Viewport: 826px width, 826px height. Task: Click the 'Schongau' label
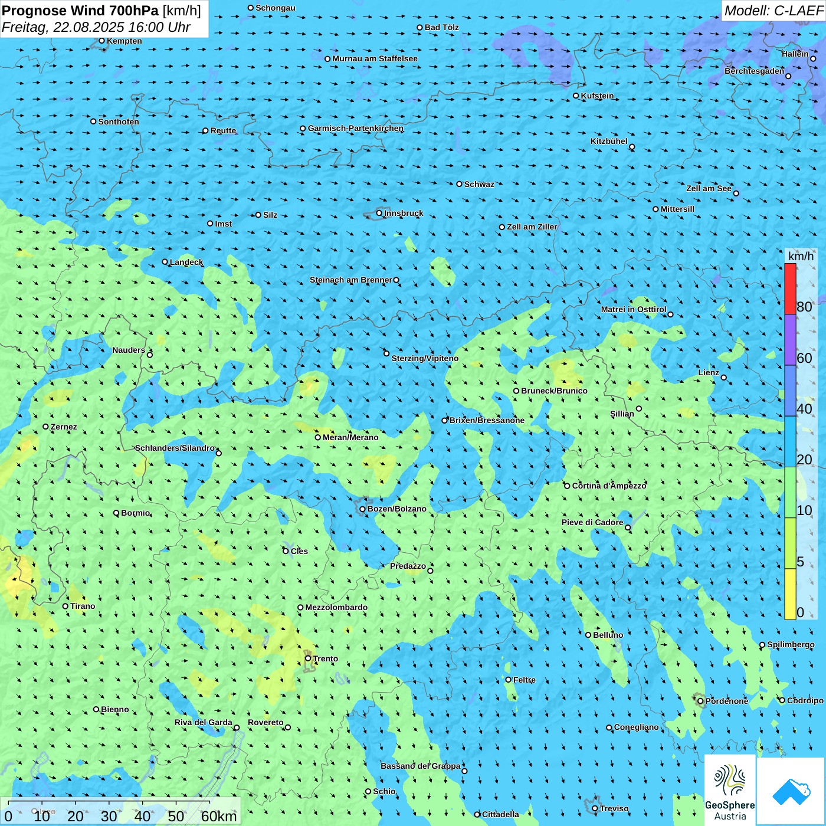[276, 8]
